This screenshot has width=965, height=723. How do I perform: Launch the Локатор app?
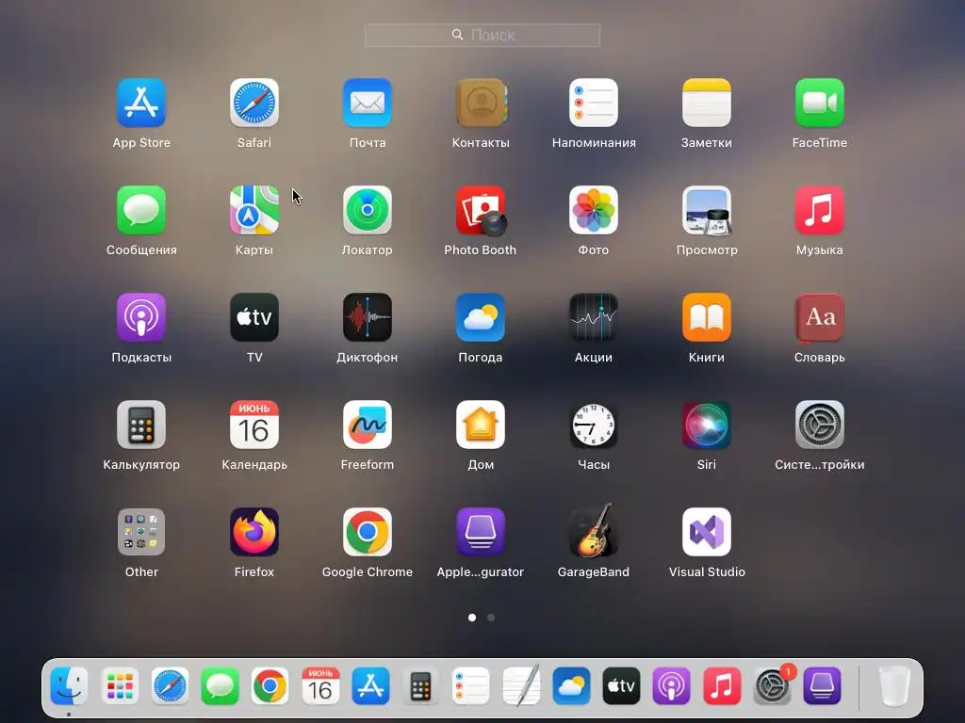pyautogui.click(x=368, y=210)
